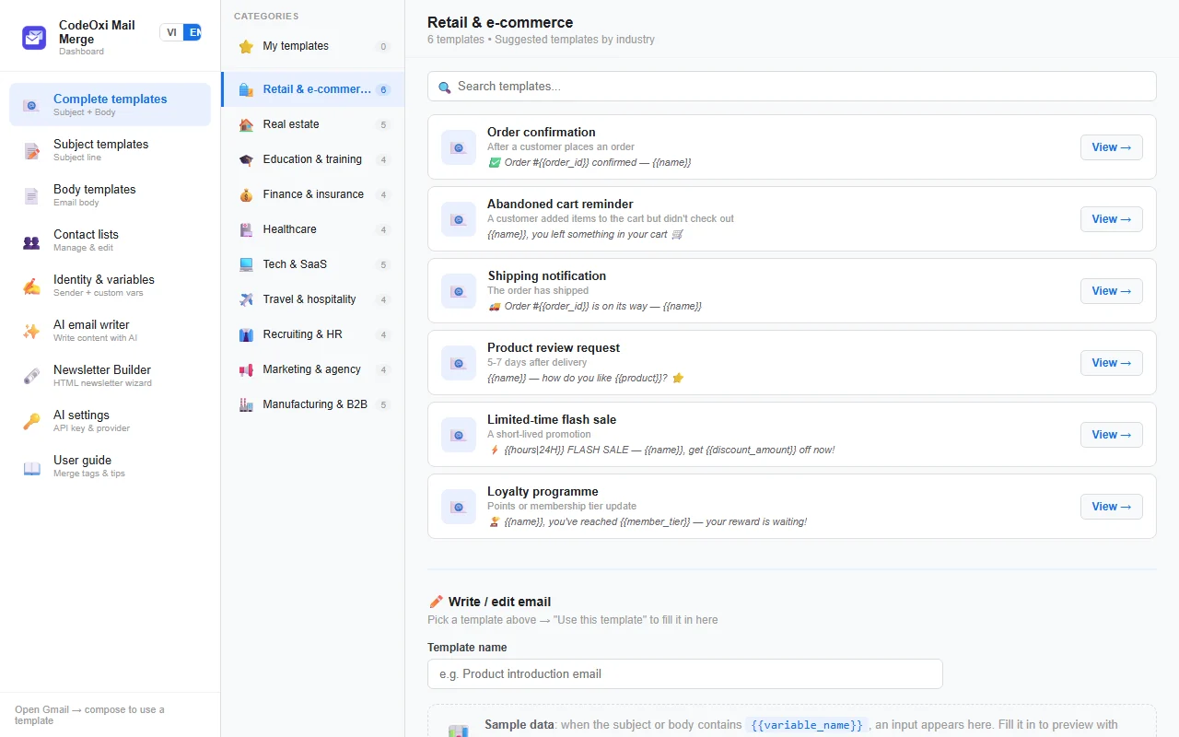Click the Finance & insurance money bag icon
1179x737 pixels.
pyautogui.click(x=246, y=194)
